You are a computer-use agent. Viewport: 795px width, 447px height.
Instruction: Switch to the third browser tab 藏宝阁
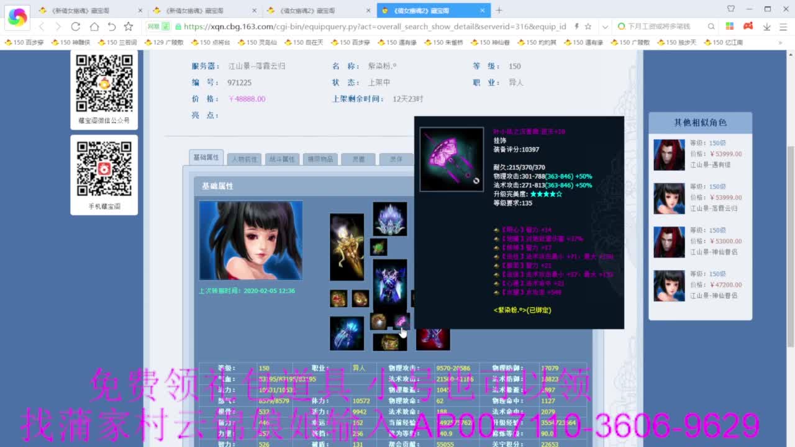[317, 11]
